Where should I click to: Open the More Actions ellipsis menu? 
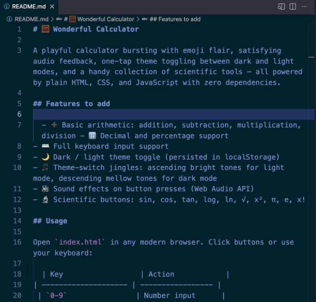coord(304,6)
